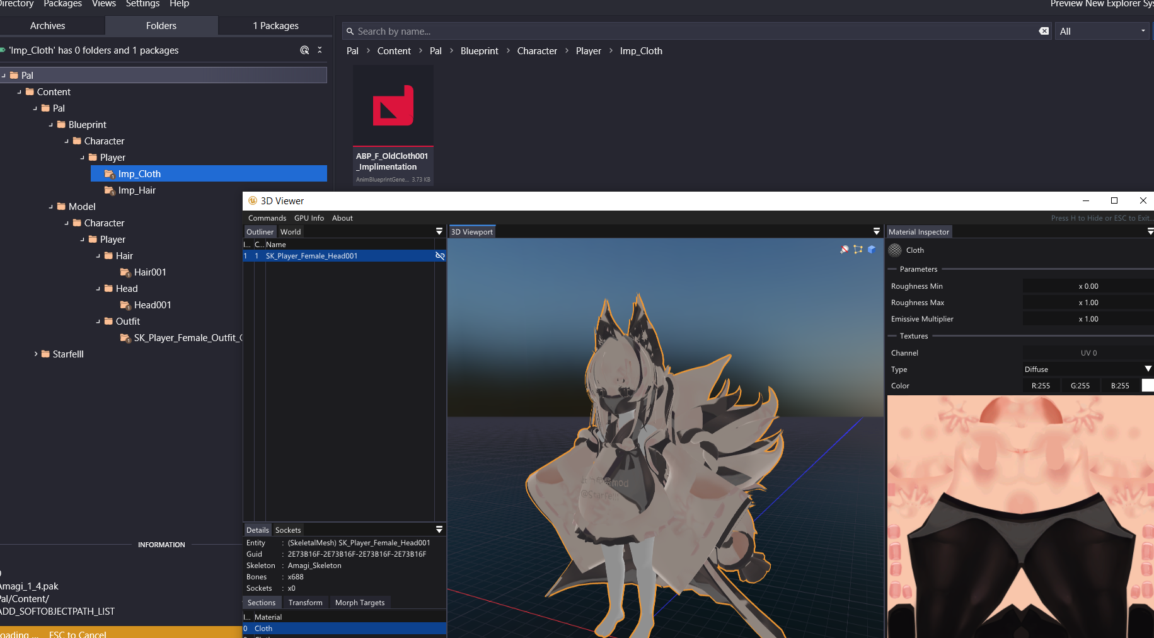Screen dimensions: 1154x638
Task: Click the Character breadcrumb link
Action: [x=537, y=51]
